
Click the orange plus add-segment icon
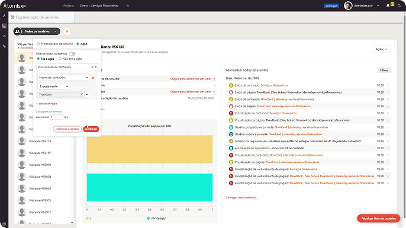[67, 31]
